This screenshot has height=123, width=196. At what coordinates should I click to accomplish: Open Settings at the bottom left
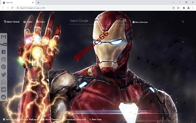(x=8, y=119)
